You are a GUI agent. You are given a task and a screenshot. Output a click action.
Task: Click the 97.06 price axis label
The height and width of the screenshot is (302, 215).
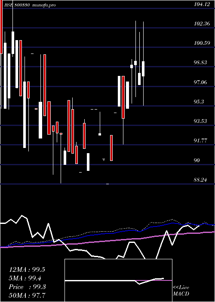[201, 82]
